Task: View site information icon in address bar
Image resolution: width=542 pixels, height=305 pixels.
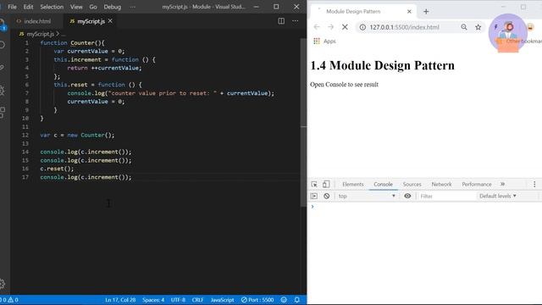Action: coord(362,27)
